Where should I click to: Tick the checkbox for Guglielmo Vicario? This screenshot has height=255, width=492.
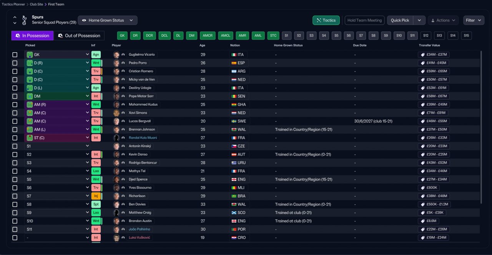click(x=15, y=55)
